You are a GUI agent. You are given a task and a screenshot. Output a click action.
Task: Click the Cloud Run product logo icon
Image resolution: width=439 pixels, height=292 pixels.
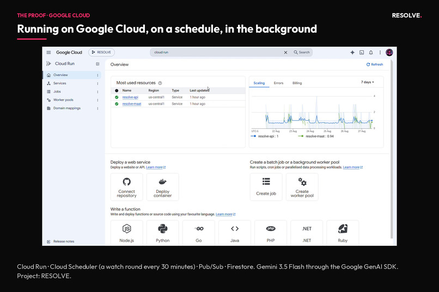click(x=48, y=64)
